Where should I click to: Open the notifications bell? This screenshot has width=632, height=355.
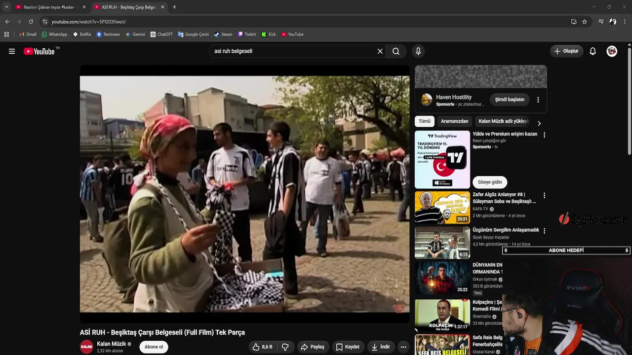593,51
